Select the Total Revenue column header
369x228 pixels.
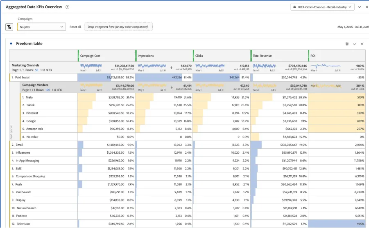click(279, 56)
